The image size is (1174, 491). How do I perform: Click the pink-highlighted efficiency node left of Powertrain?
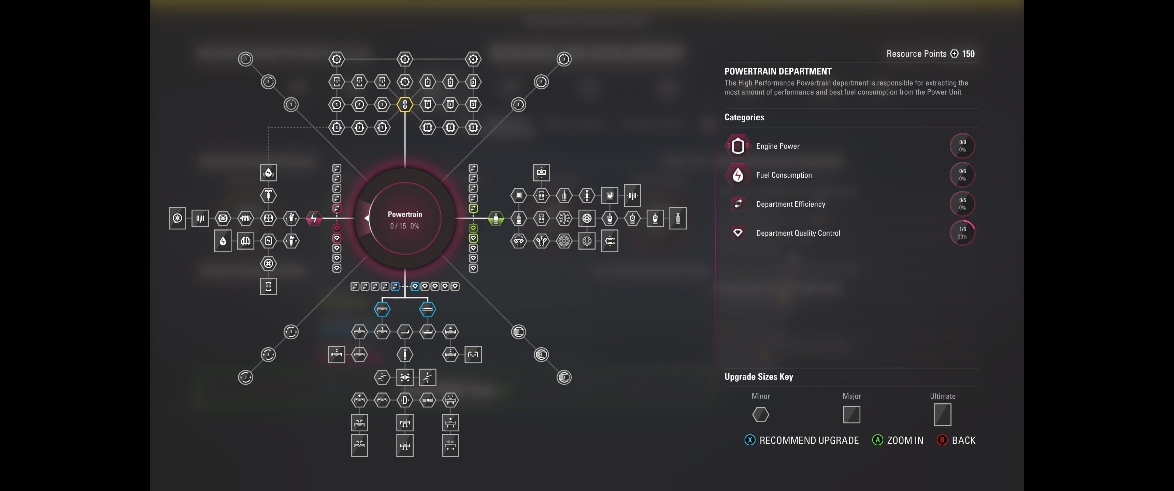[337, 208]
